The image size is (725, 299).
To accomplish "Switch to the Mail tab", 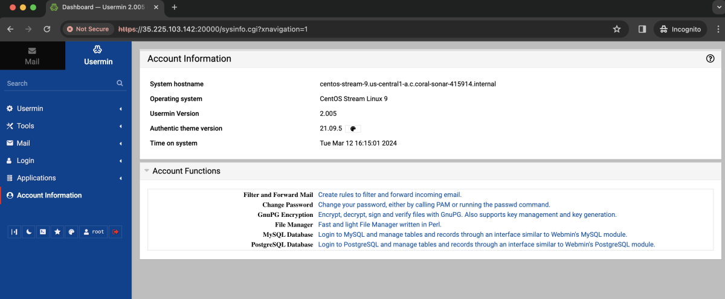I will tap(32, 56).
